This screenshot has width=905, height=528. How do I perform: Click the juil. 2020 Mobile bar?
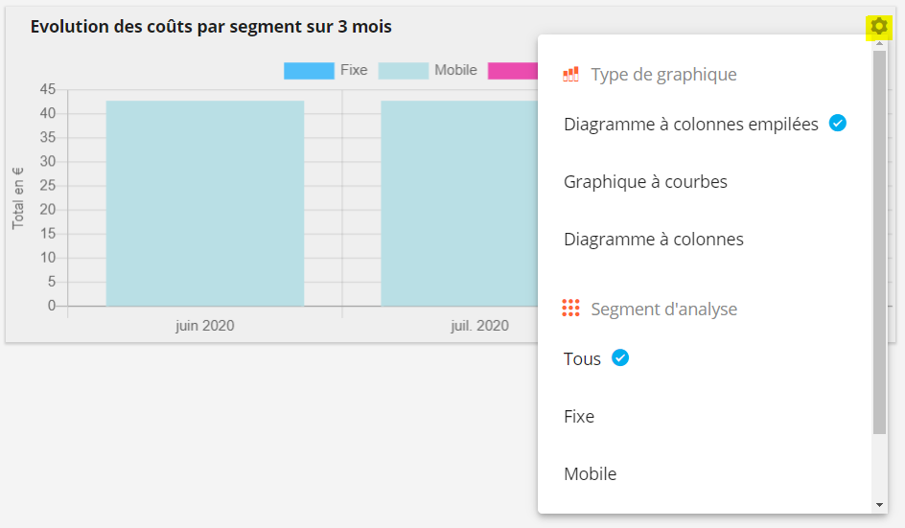(x=459, y=203)
